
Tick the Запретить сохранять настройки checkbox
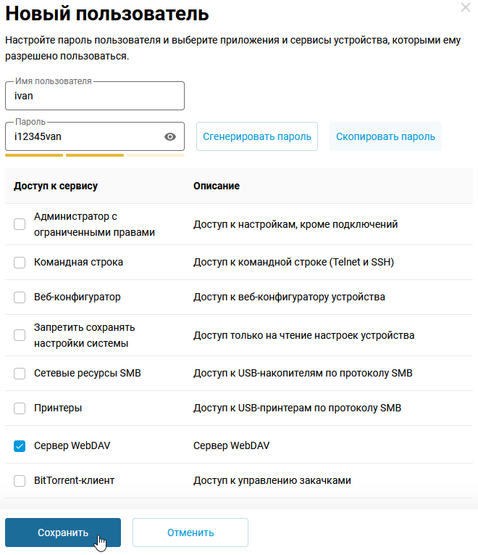tap(20, 335)
